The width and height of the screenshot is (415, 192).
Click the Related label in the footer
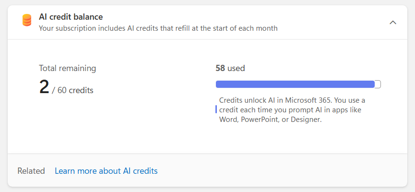click(31, 171)
